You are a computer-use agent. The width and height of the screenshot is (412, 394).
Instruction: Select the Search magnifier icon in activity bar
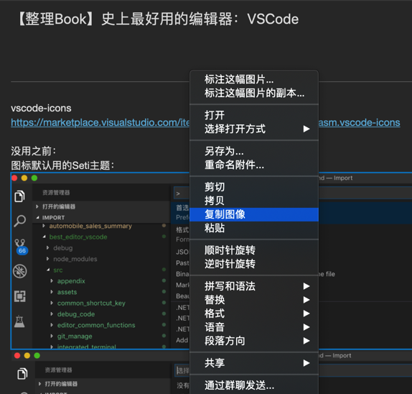click(19, 221)
